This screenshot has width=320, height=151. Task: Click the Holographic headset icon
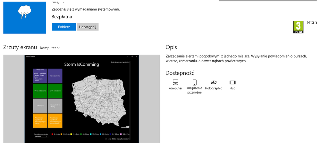click(213, 82)
